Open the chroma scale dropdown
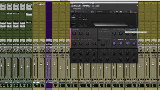The image size is (160, 90). [x=85, y=19]
